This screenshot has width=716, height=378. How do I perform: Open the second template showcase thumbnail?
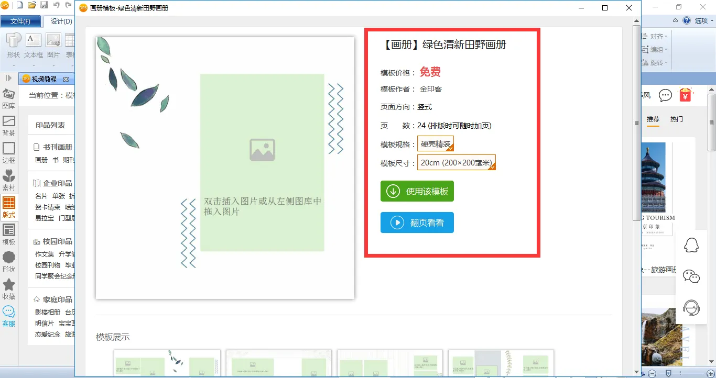pyautogui.click(x=279, y=363)
